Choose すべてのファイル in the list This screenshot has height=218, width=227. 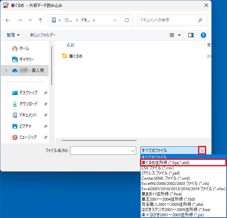coord(184,157)
